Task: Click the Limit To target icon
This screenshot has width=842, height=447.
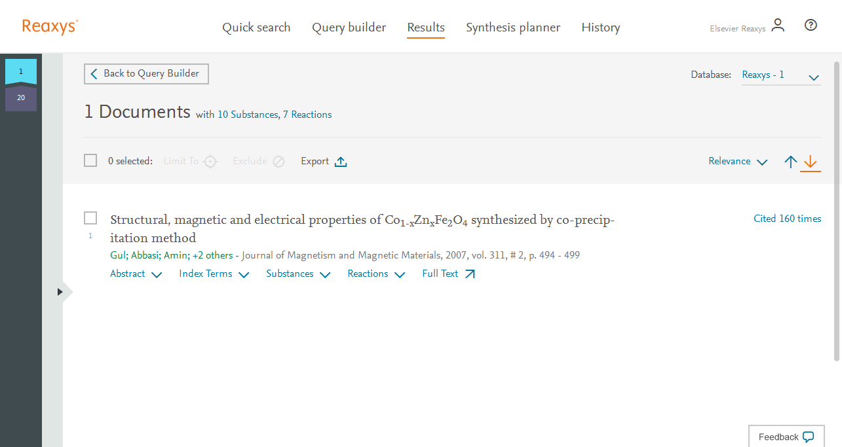Action: [210, 162]
